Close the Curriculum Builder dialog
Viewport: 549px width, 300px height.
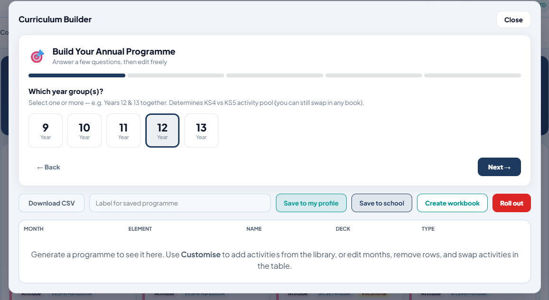point(513,20)
